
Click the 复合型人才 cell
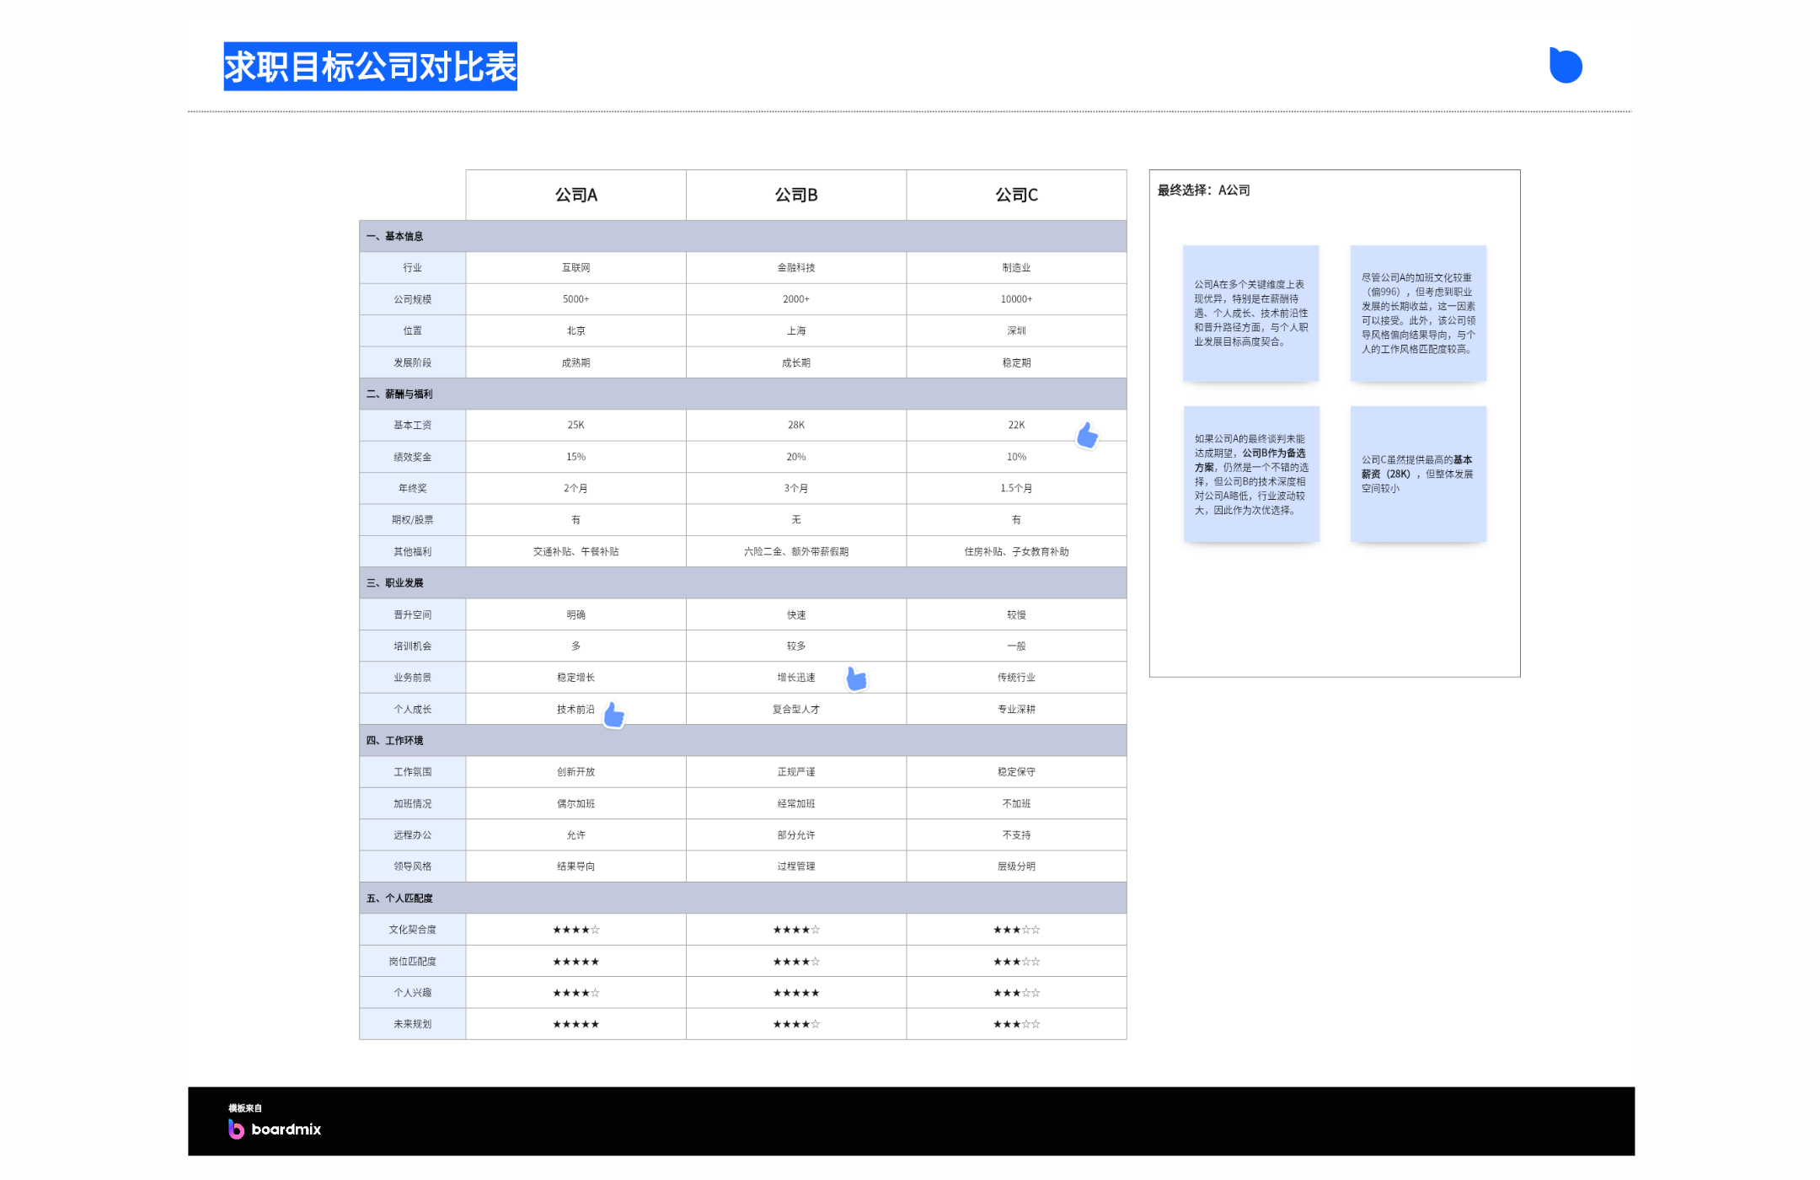click(x=796, y=709)
